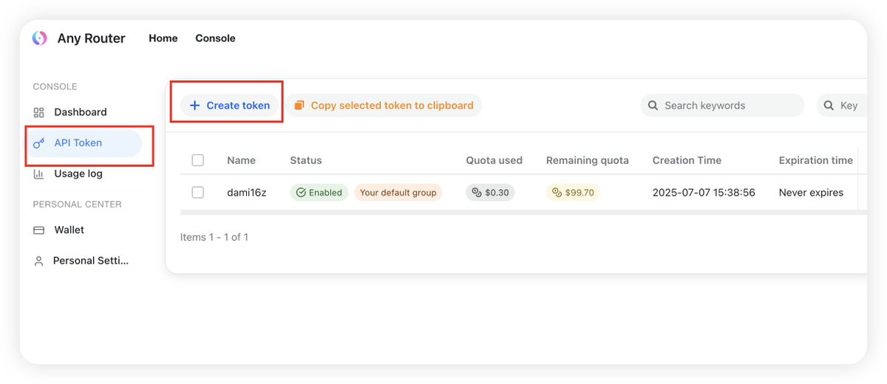Click the Create token button
This screenshot has height=384, width=887.
click(x=230, y=106)
